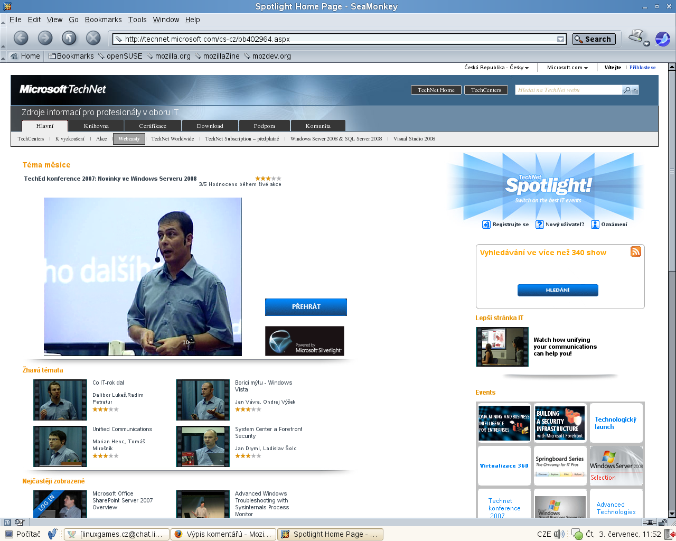Open Building a Security Infrastructure event tile
This screenshot has height=541, width=676.
click(x=560, y=423)
